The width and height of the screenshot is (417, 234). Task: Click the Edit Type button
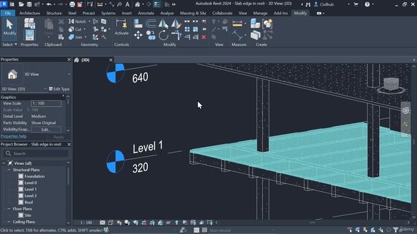(59, 89)
